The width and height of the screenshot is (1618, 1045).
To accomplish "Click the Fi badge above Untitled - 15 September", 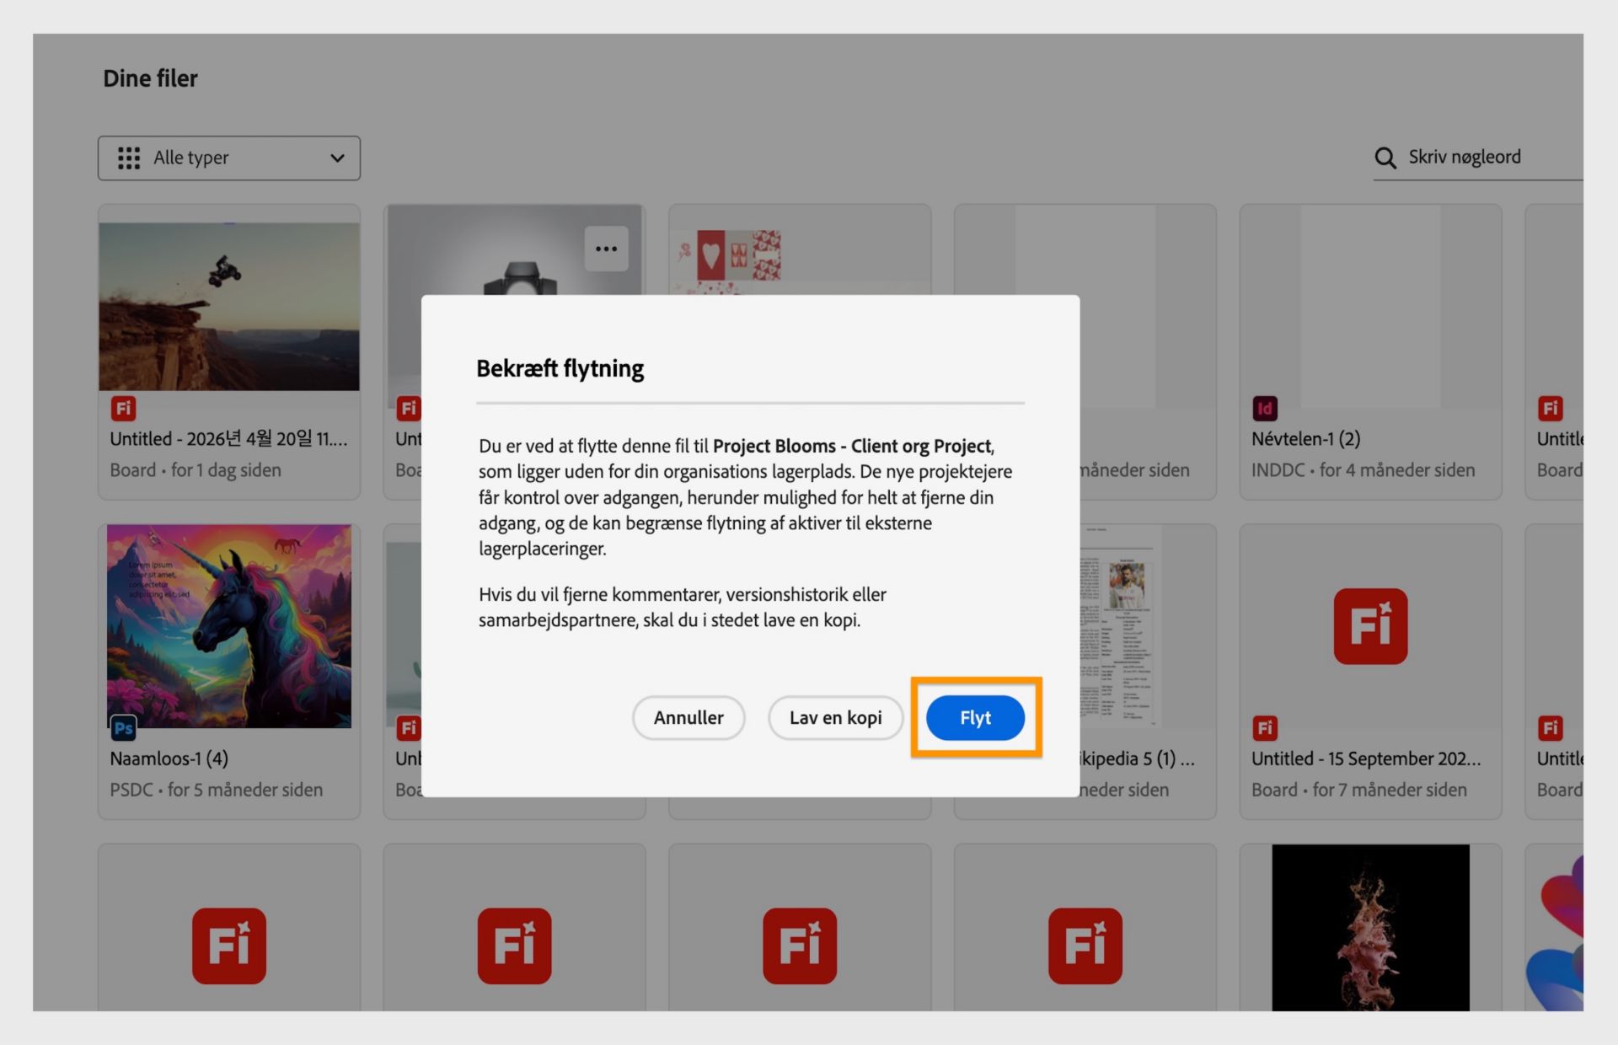I will tap(1265, 728).
